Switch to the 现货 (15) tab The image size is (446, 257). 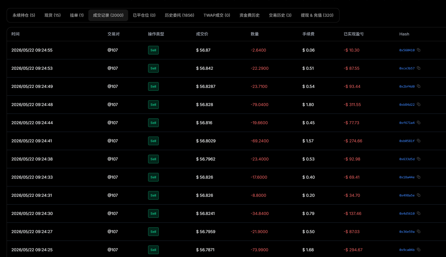pos(53,15)
